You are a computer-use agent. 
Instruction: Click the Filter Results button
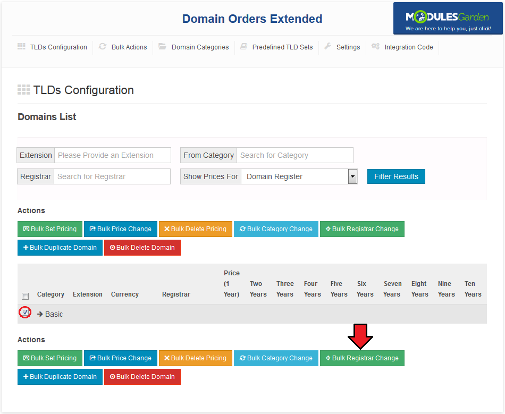[x=396, y=176]
